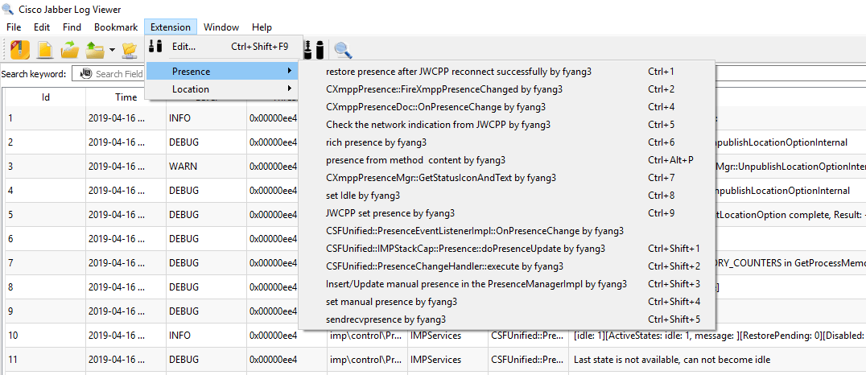This screenshot has width=866, height=375.
Task: Click the folder with upward green arrow icon
Action: pos(96,50)
